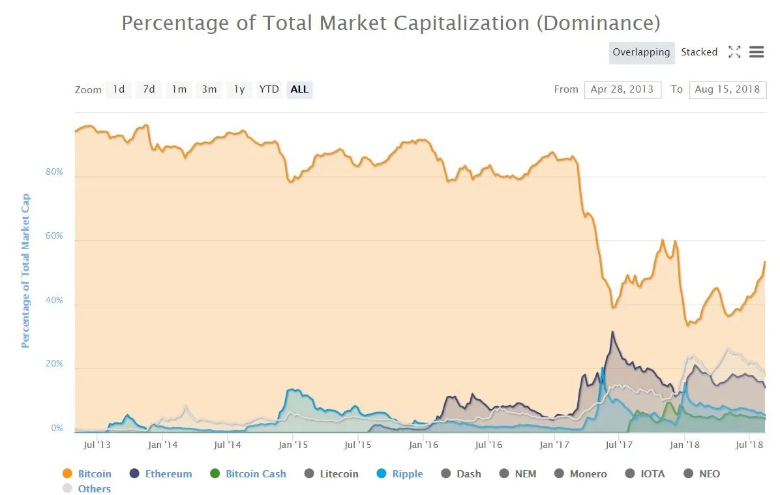Click the gray Dash legend dot

pos(446,473)
